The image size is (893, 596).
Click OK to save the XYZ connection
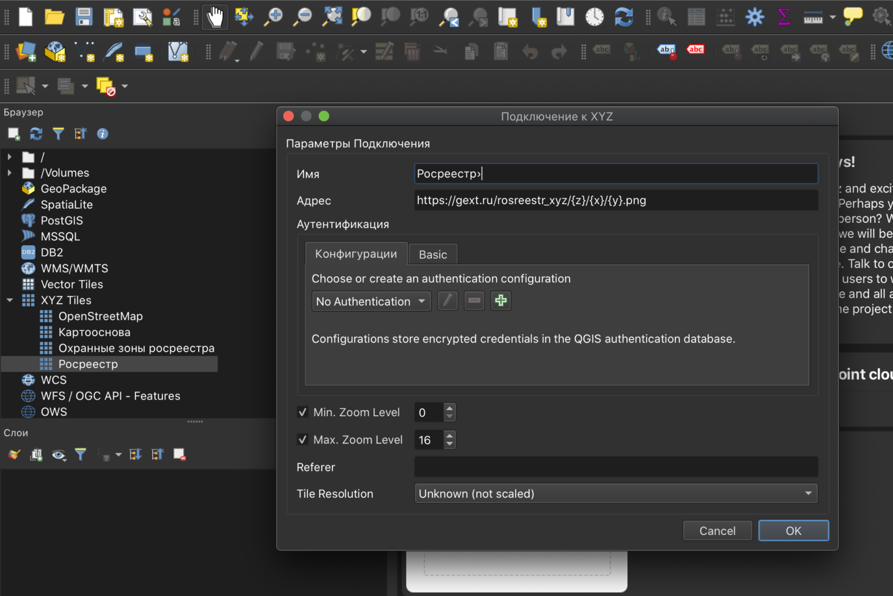(x=793, y=530)
